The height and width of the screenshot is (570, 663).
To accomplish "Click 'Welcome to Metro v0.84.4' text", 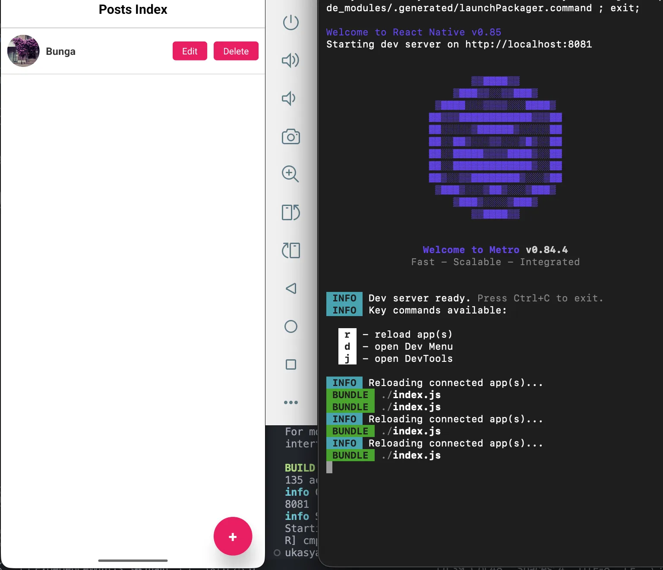I will coord(495,250).
